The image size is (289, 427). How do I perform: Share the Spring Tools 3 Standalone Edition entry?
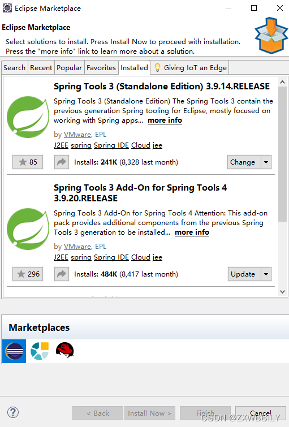[62, 162]
